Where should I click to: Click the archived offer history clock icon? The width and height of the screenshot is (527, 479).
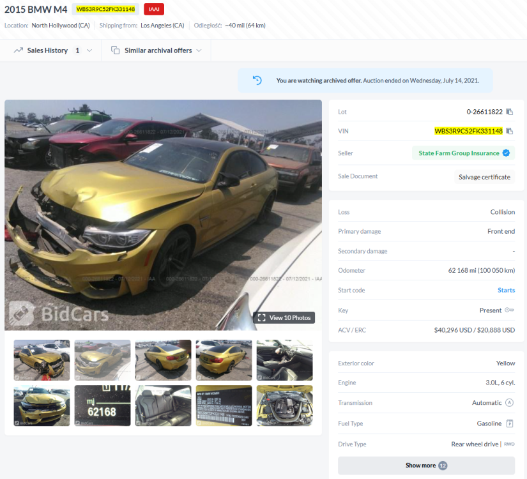tap(257, 80)
